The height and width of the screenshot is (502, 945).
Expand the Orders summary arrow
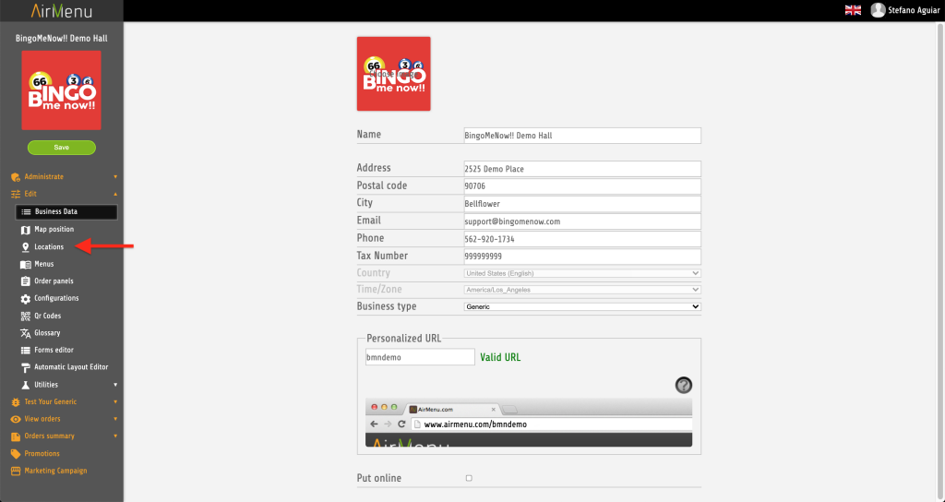coord(115,436)
